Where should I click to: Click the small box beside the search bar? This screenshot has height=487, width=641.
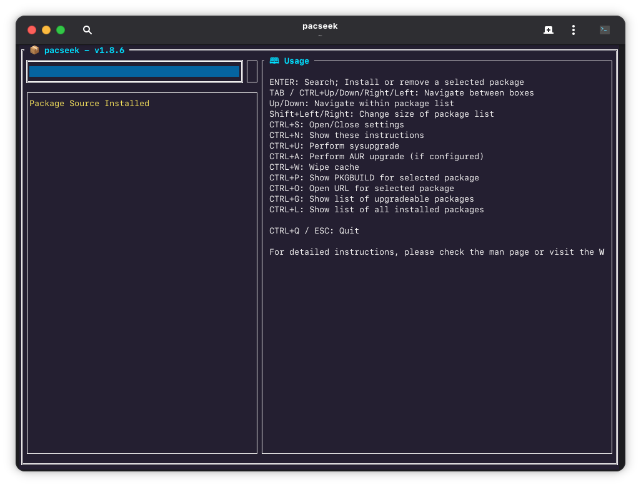[252, 71]
